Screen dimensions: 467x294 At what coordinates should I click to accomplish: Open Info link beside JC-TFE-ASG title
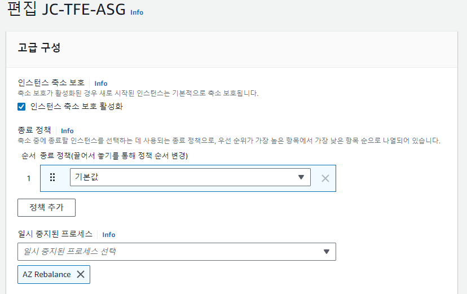136,12
